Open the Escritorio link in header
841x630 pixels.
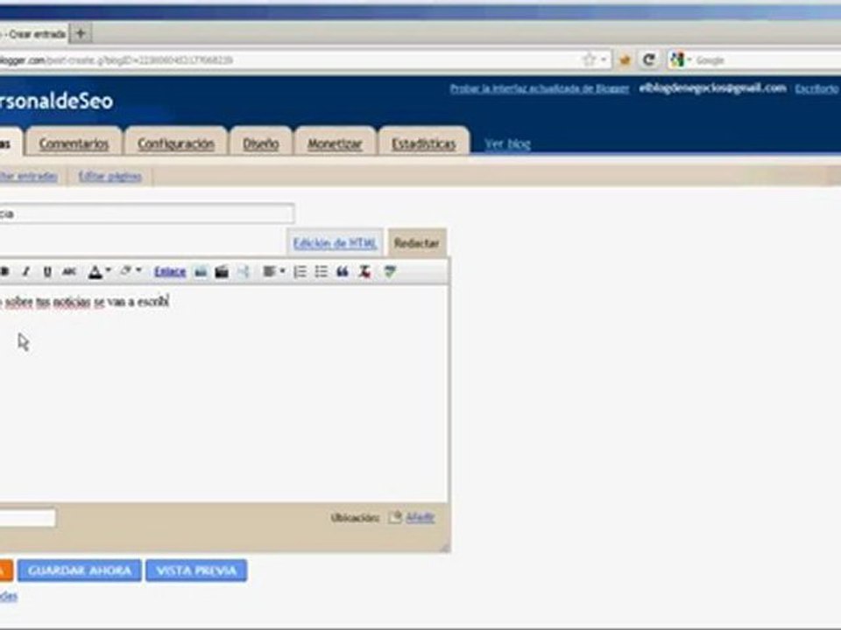[816, 88]
